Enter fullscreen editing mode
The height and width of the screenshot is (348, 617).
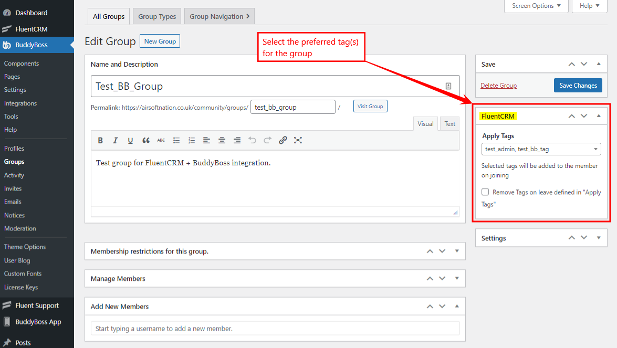click(298, 140)
